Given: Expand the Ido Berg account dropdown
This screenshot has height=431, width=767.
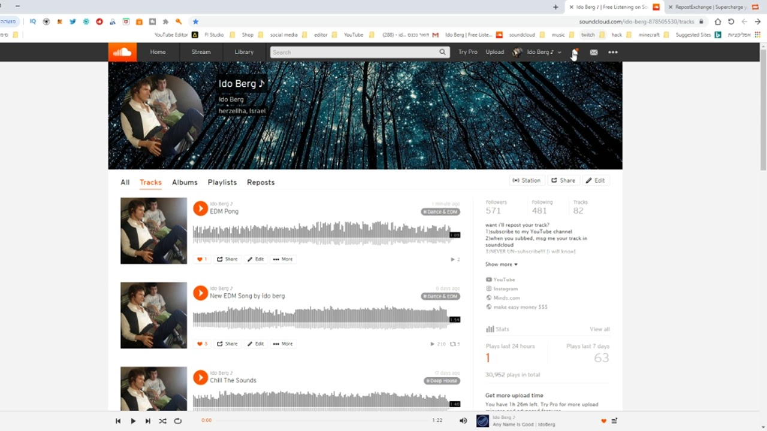Looking at the screenshot, I should [x=558, y=52].
